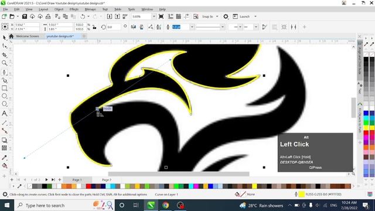Open the Bitmaps menu
The image size is (375, 211).
tap(90, 9)
